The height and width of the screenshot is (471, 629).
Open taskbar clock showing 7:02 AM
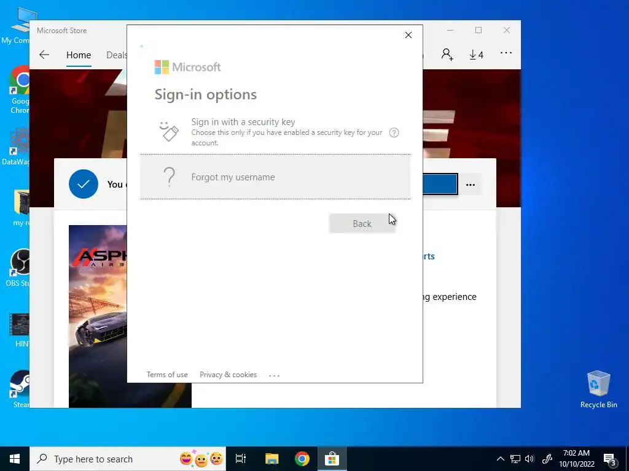[576, 459]
